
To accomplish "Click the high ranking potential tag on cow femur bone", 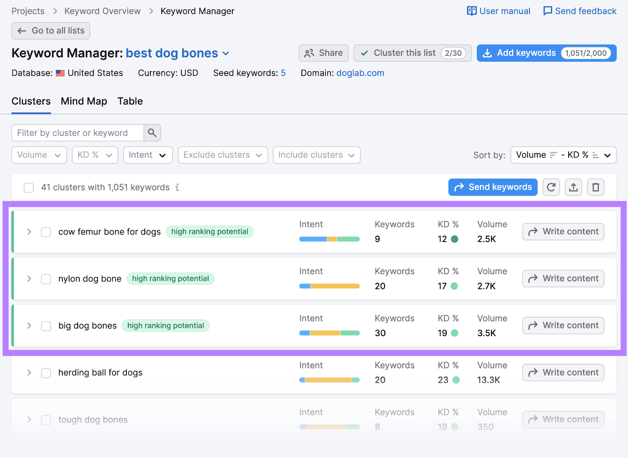I will coord(210,232).
